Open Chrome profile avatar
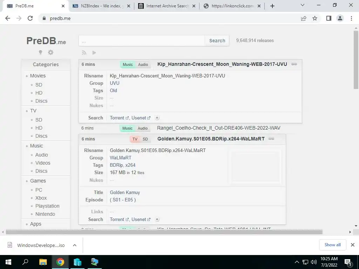 coord(340,18)
